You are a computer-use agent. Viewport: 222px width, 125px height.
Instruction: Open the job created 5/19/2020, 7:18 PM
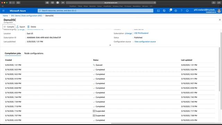[x=109, y=106]
